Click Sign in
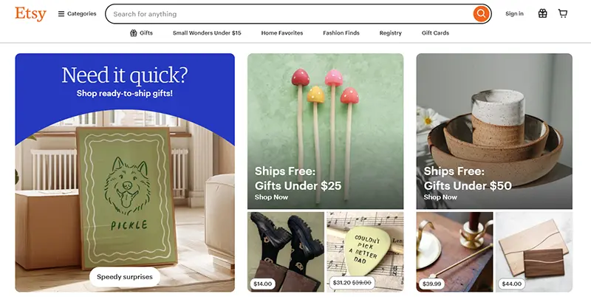 click(514, 13)
